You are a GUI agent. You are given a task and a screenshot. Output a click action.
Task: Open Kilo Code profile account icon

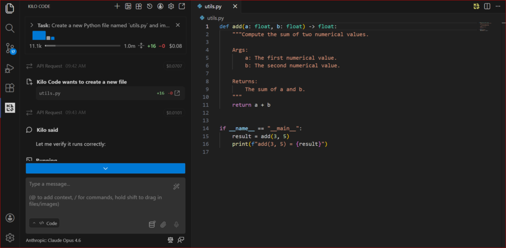click(x=160, y=6)
